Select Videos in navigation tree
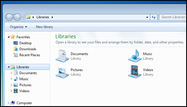Screen dimensions: 187x107 coord(24,91)
